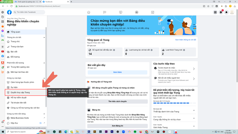
Task: Click info icon beside Lượt tương tác với bài viết
Action: click(151, 50)
